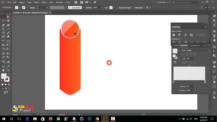The image size is (217, 122).
Task: Select the Zoom magnifier tool
Action: click(x=8, y=70)
